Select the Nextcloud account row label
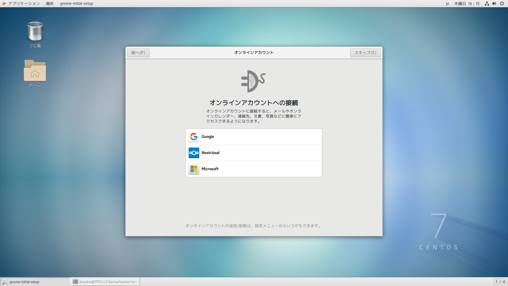This screenshot has height=286, width=508. (210, 153)
